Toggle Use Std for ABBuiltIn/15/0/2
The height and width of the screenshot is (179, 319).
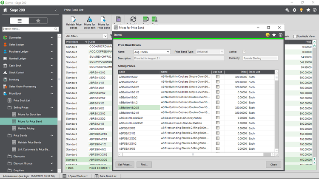point(218,77)
